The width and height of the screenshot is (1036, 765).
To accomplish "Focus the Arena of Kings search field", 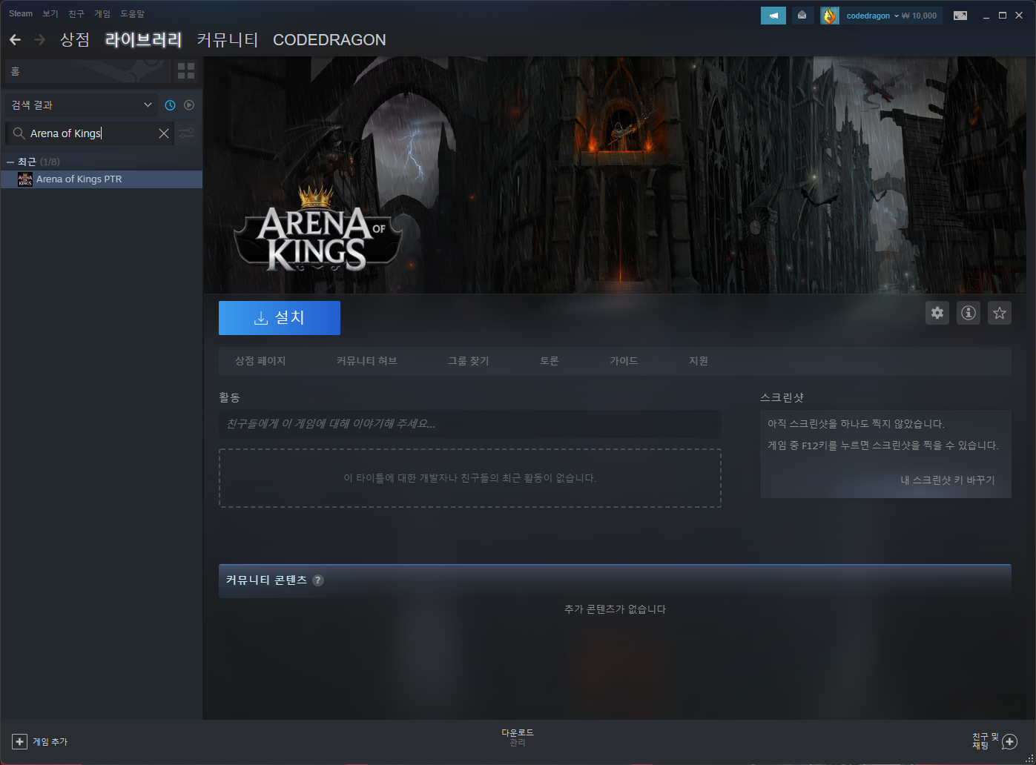I will 89,133.
